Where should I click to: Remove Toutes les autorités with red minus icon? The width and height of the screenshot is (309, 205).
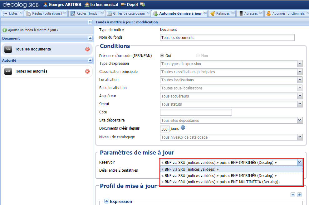click(x=87, y=71)
